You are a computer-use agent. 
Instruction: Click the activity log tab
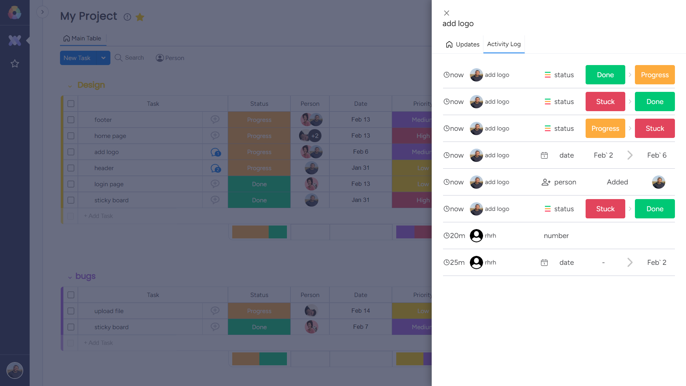[x=504, y=44]
